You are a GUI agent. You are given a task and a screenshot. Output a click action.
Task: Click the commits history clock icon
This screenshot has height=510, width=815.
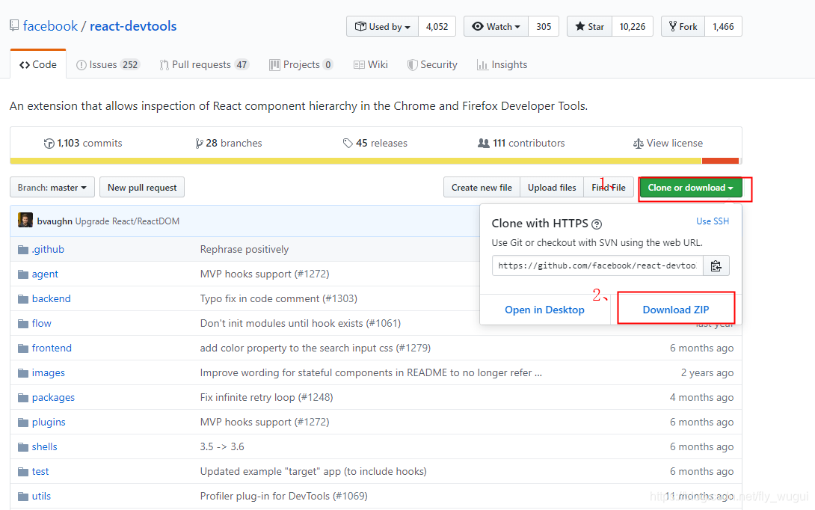coord(49,144)
